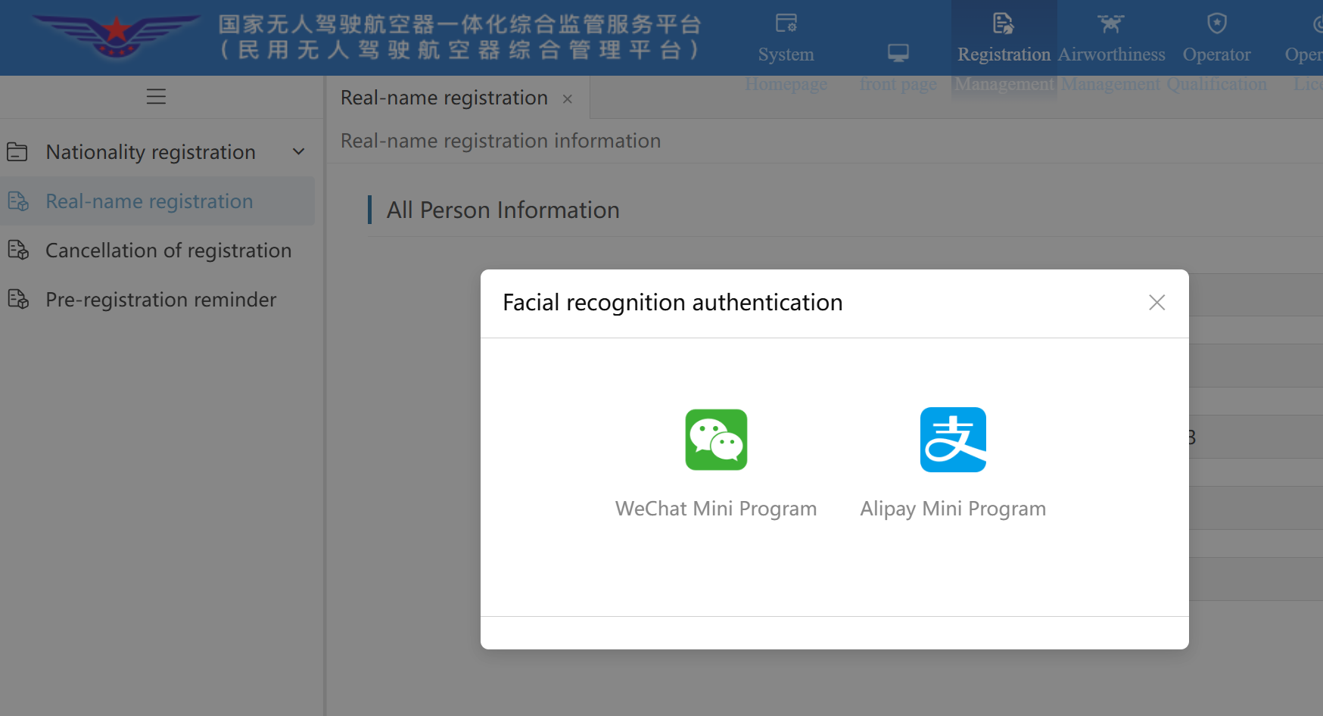1323x716 pixels.
Task: Toggle the sidebar hamburger menu
Action: pyautogui.click(x=156, y=97)
